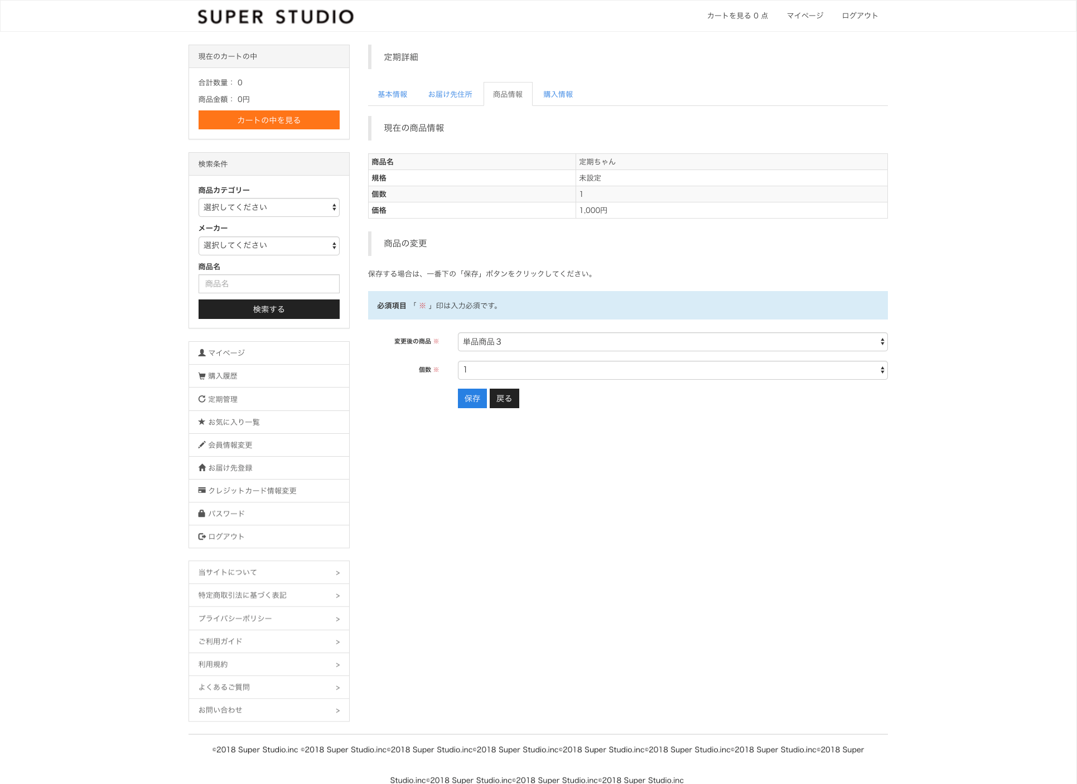
Task: Click the credit card icon beside クレジットカード情報変更
Action: coord(202,491)
